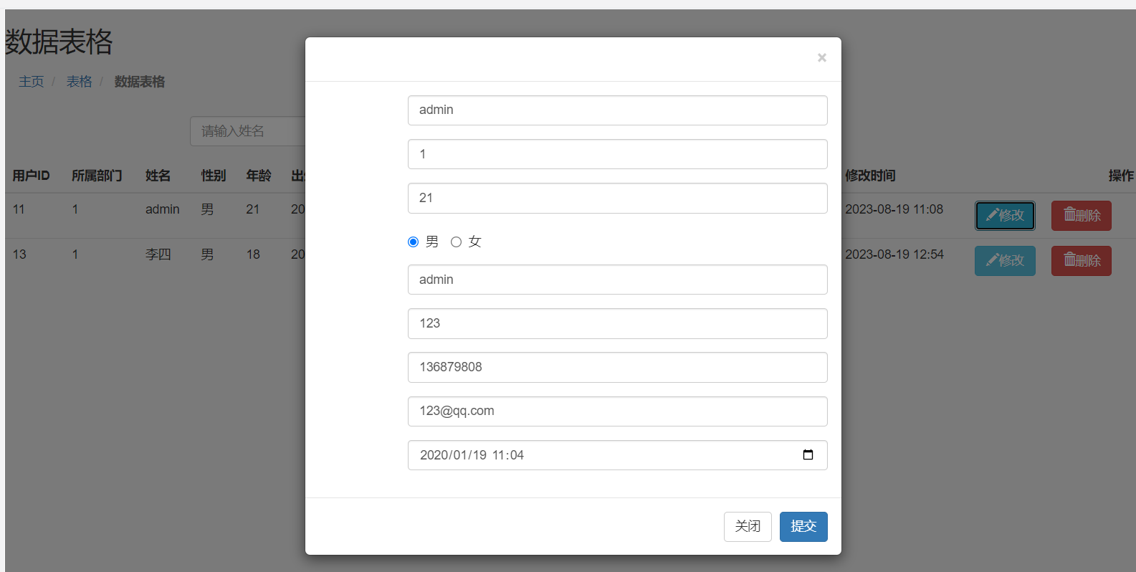This screenshot has width=1136, height=572.
Task: Click the 操作 column header
Action: tap(1121, 176)
